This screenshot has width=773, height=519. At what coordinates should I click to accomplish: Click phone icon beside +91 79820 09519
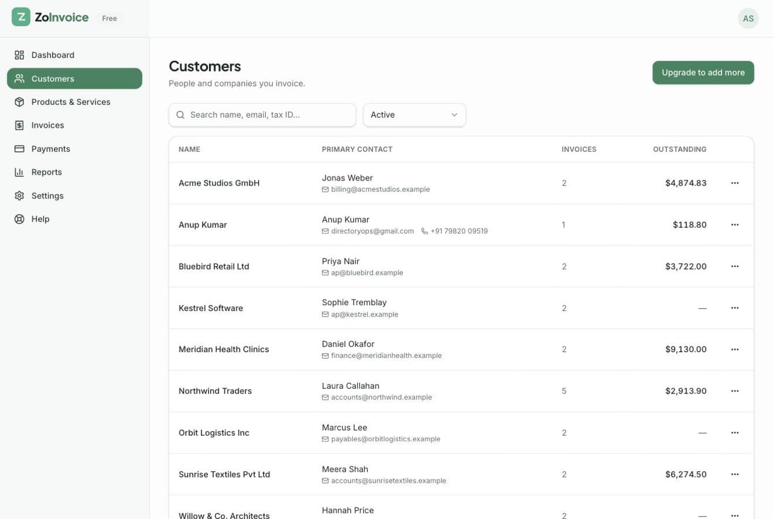click(425, 231)
